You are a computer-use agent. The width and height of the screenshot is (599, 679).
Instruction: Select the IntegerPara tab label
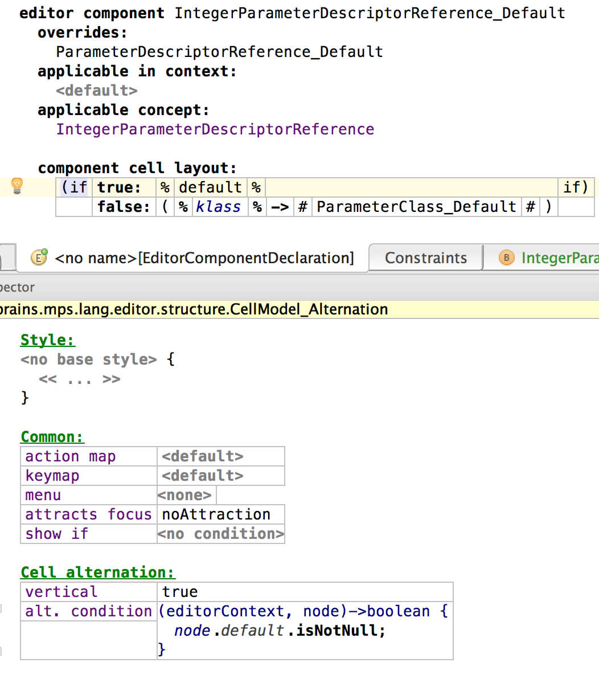[x=559, y=258]
